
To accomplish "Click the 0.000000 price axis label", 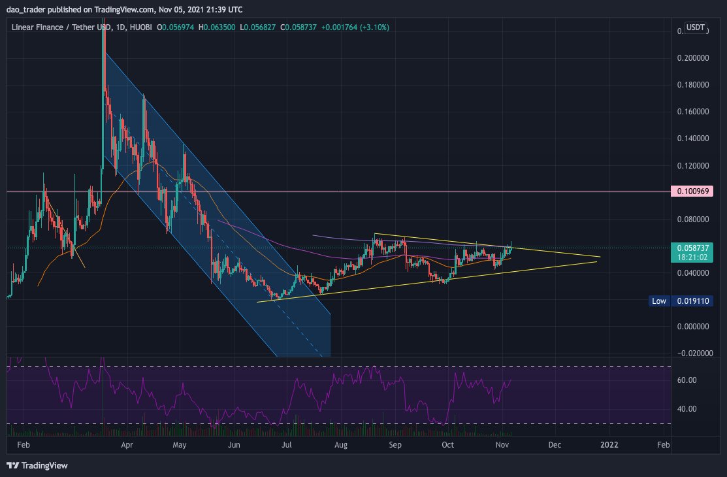I will point(692,327).
